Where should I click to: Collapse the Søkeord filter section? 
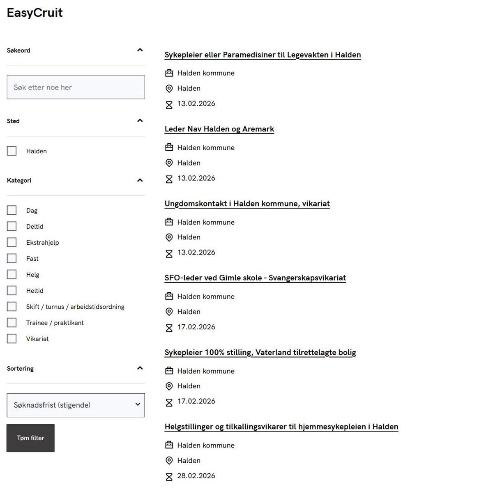140,50
